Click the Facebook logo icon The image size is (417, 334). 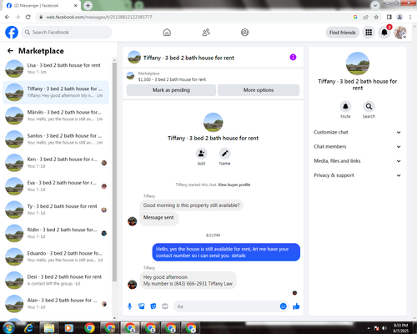point(12,33)
